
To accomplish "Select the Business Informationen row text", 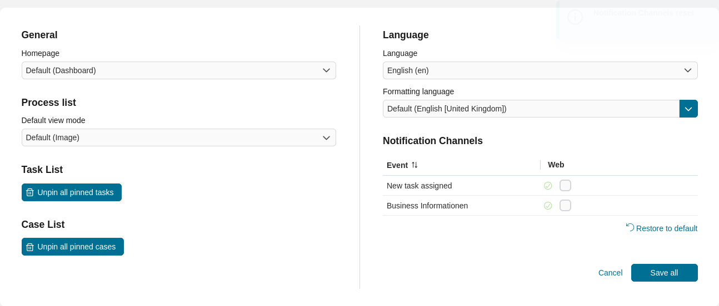I will click(427, 206).
